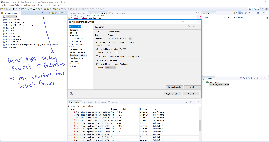269x142 pixels.
Task: Switch to the Javadoc tab
Action: [x=88, y=102]
